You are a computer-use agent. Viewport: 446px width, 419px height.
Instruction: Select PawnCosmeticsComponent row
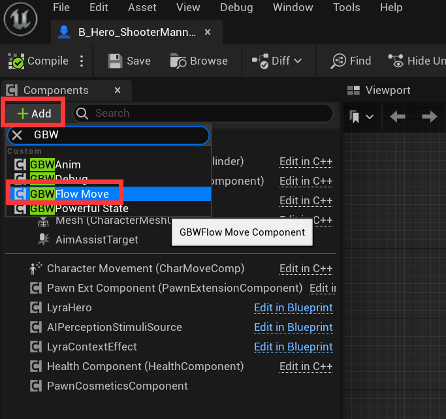pyautogui.click(x=117, y=386)
